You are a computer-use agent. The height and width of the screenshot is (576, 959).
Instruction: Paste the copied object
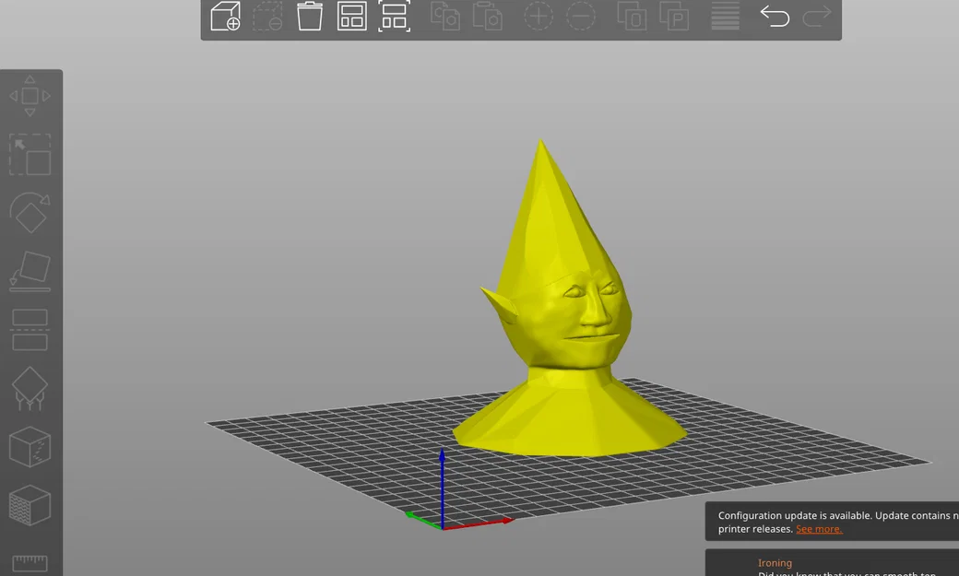(489, 16)
